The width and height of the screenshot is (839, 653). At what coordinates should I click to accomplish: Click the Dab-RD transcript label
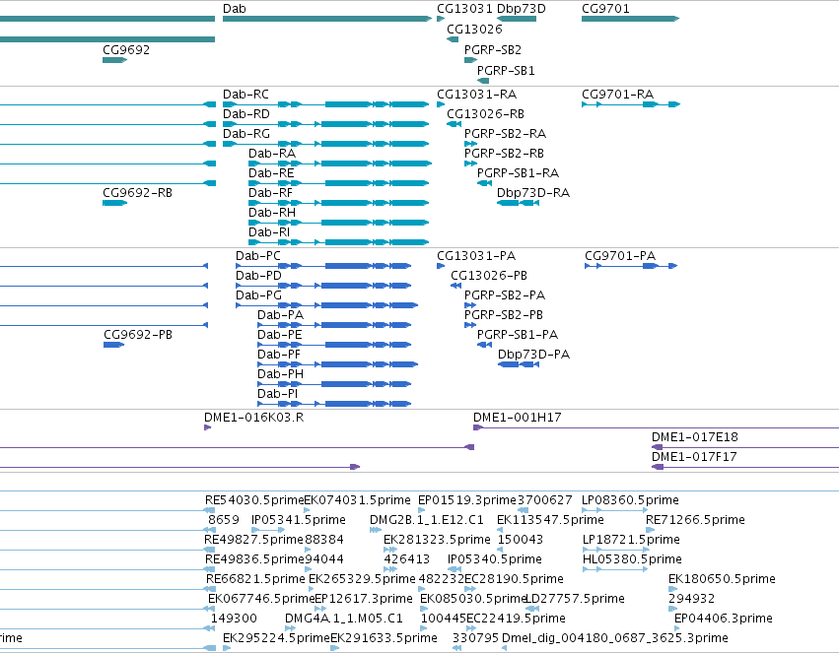click(246, 114)
